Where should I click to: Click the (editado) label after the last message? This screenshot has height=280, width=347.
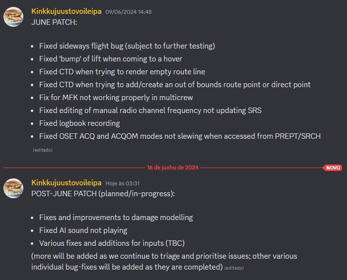(x=234, y=268)
